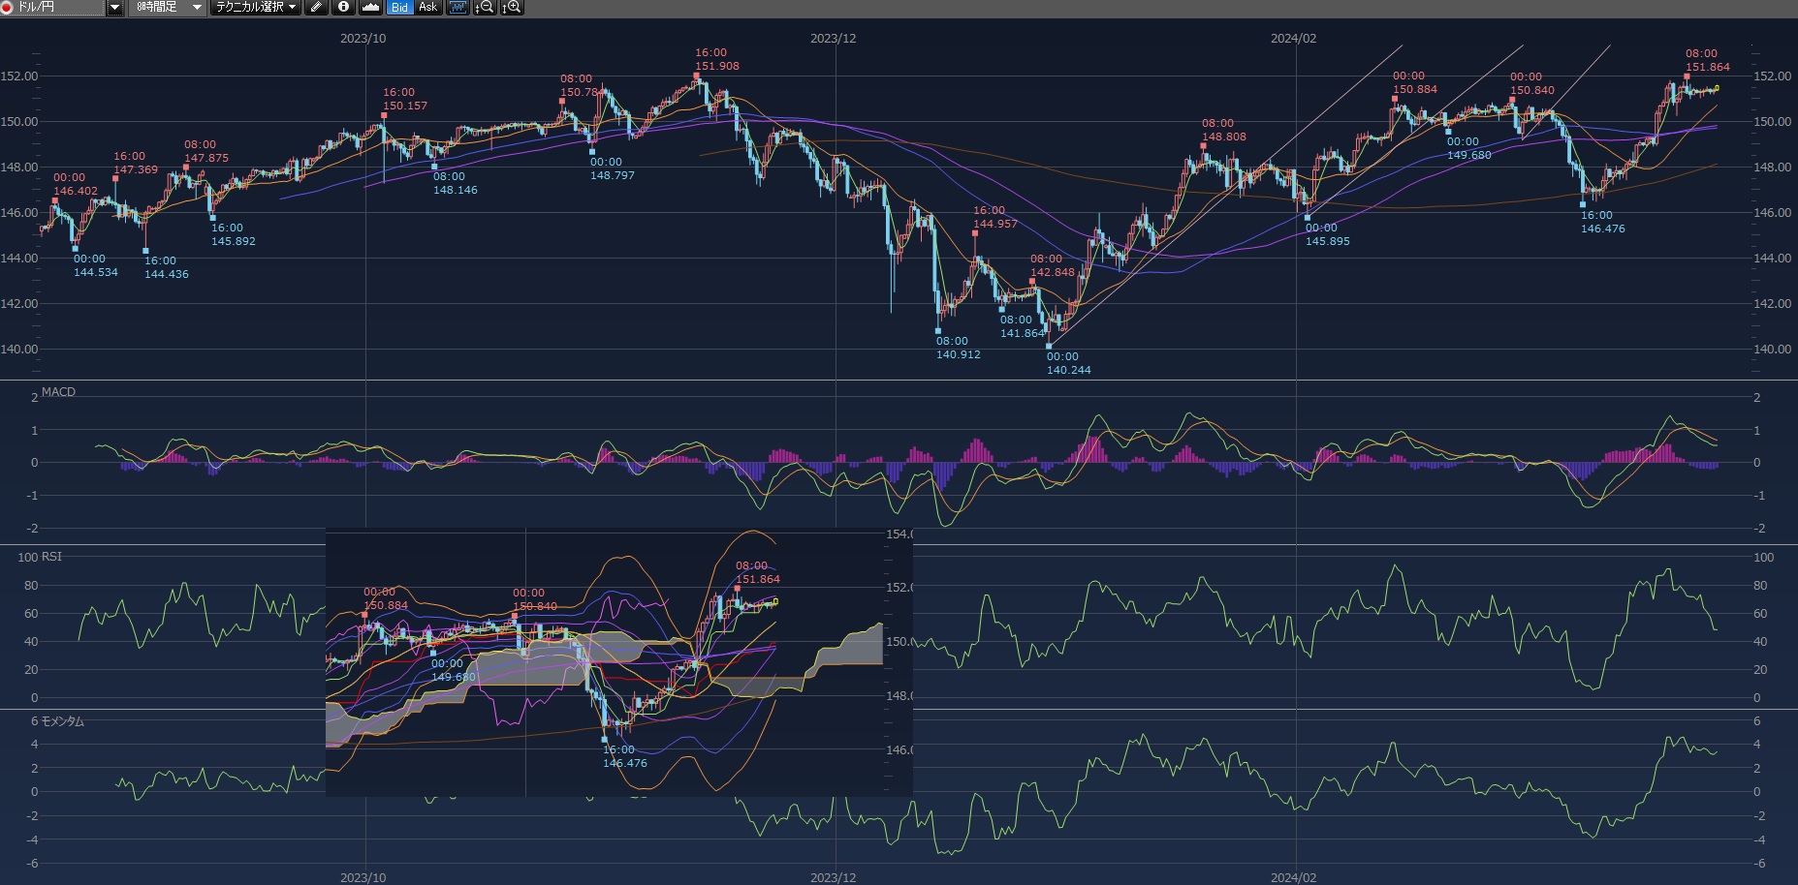Open the テクニカル選択 indicator menu
The image size is (1798, 885).
pos(256,7)
